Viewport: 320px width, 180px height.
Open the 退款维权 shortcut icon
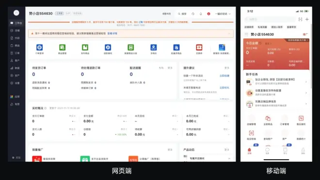coord(108,47)
